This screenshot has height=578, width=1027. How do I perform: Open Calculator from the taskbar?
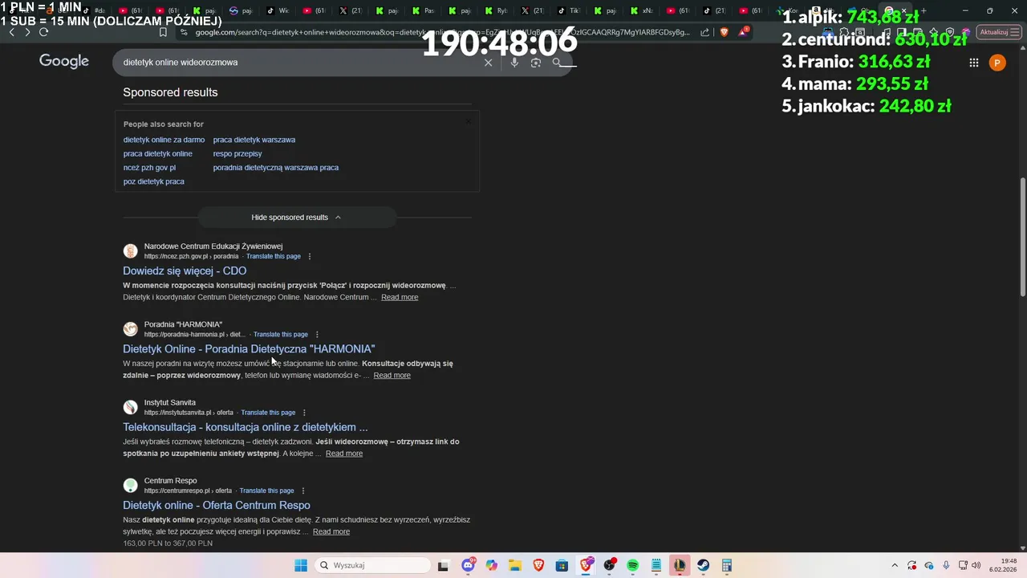click(x=727, y=565)
